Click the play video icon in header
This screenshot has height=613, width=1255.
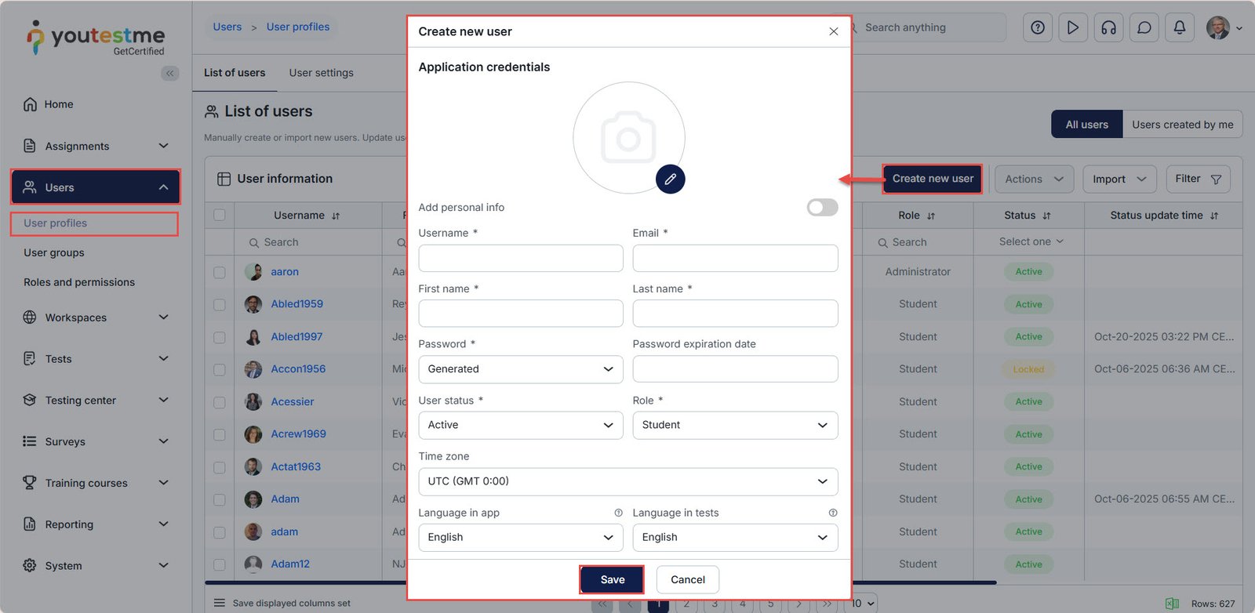[1073, 27]
